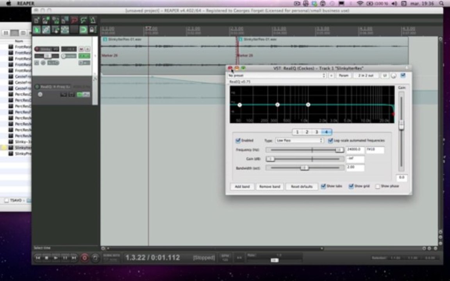The image size is (450, 281).
Task: Select ReaEQ band tab 1
Action: [x=297, y=132]
